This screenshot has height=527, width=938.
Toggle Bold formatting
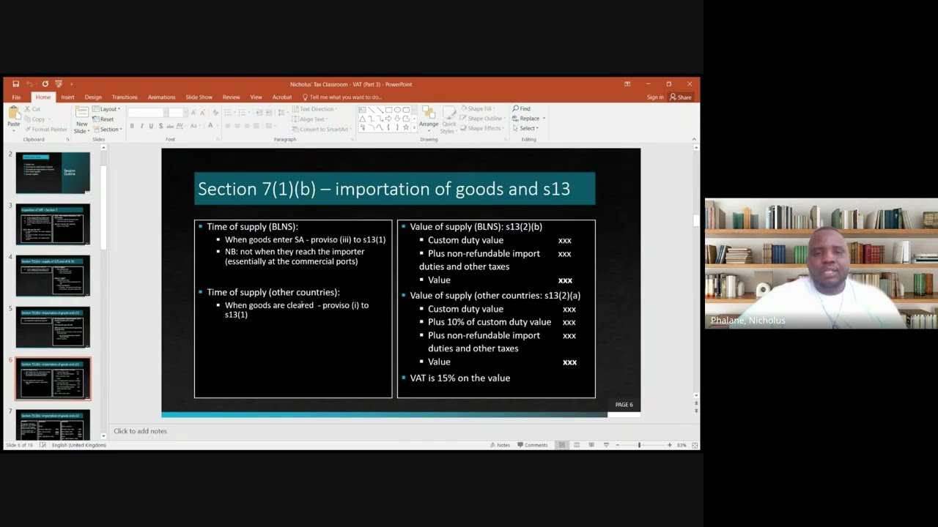132,126
